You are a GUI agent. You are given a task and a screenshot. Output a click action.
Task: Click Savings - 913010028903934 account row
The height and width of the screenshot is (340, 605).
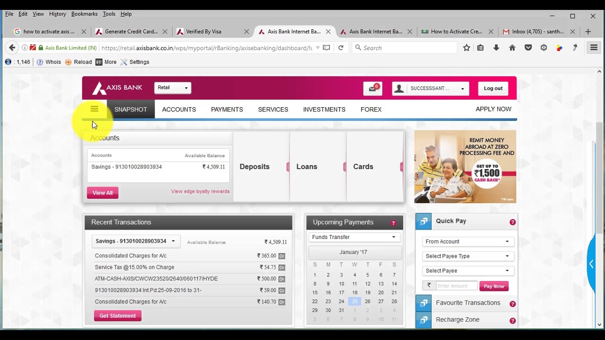158,167
